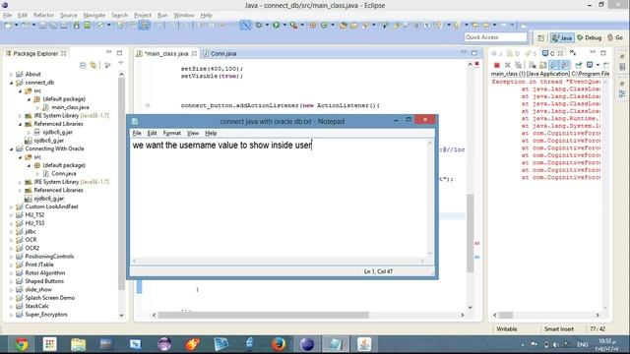Switch to the Java perspective

[x=562, y=37]
